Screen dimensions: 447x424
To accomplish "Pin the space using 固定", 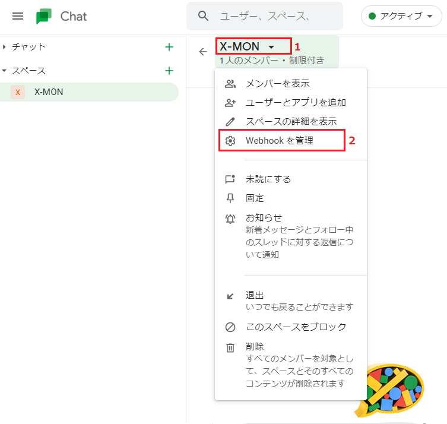I will tap(255, 198).
